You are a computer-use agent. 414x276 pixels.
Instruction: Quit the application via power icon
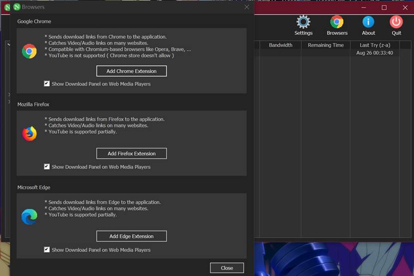coord(396,25)
